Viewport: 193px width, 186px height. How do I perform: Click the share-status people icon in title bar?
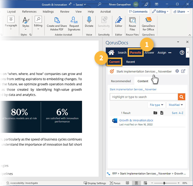(x=70, y=4)
